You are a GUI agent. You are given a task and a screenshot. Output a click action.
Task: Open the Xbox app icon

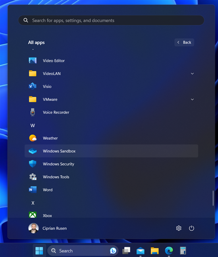coord(33,215)
